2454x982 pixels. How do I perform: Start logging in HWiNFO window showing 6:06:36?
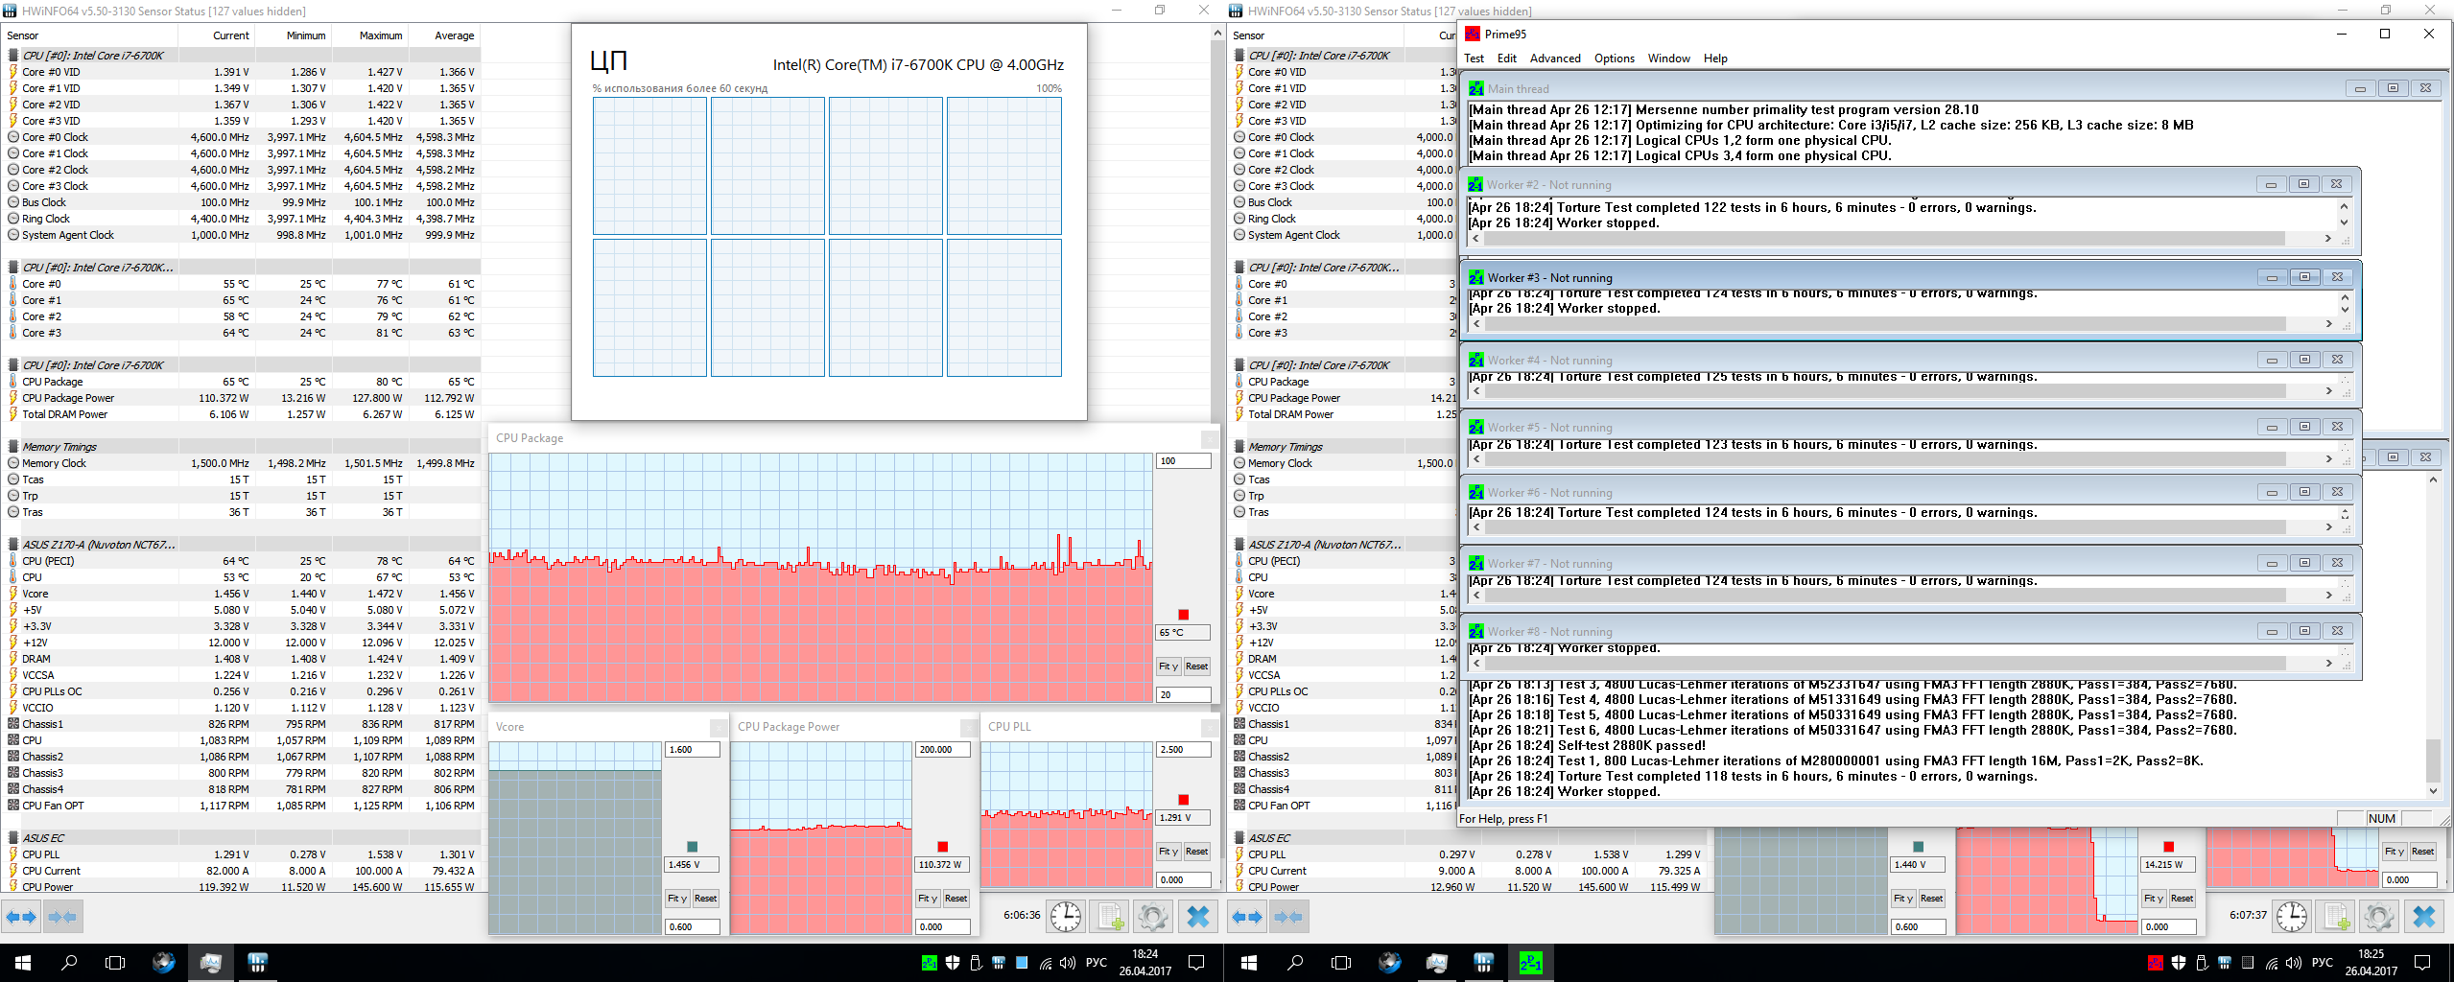click(1110, 917)
